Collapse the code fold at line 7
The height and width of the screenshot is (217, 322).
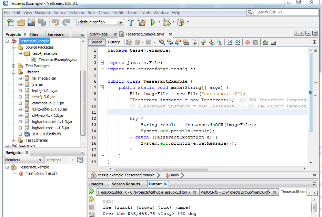[102, 87]
